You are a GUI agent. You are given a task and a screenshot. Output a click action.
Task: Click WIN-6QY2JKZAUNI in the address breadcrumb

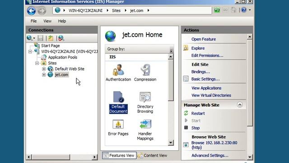tap(85, 10)
